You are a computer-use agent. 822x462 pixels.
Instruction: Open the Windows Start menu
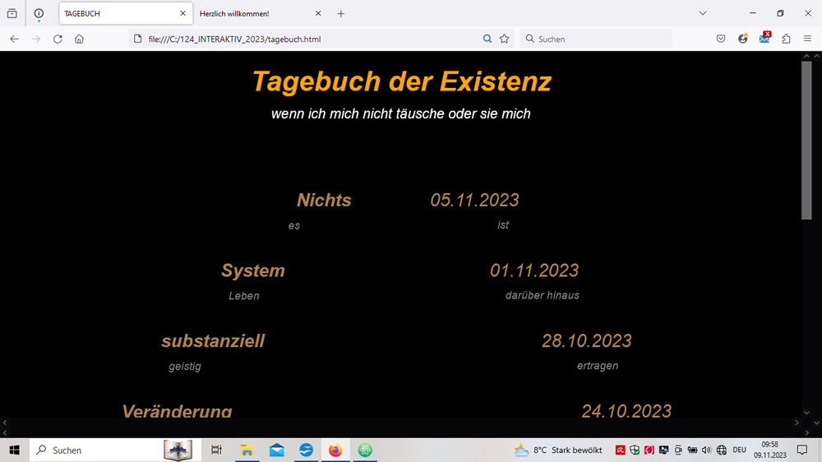(14, 450)
